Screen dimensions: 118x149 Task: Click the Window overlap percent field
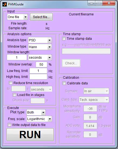(41, 65)
